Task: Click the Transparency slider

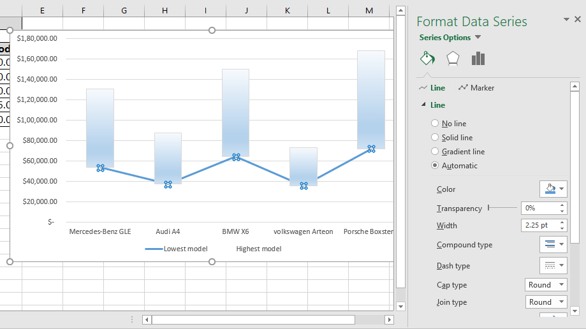Action: 502,207
